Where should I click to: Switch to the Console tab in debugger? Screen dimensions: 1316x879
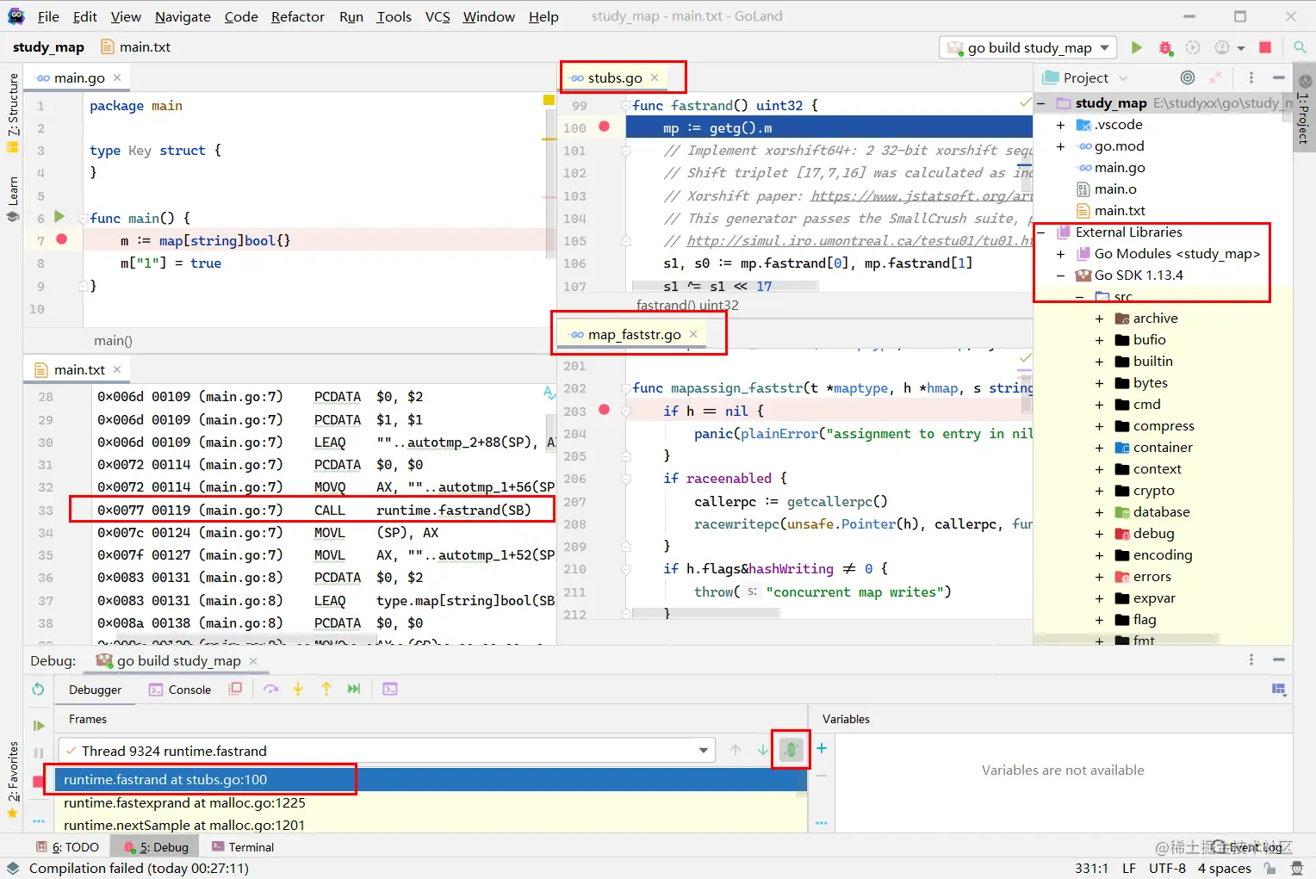click(180, 690)
